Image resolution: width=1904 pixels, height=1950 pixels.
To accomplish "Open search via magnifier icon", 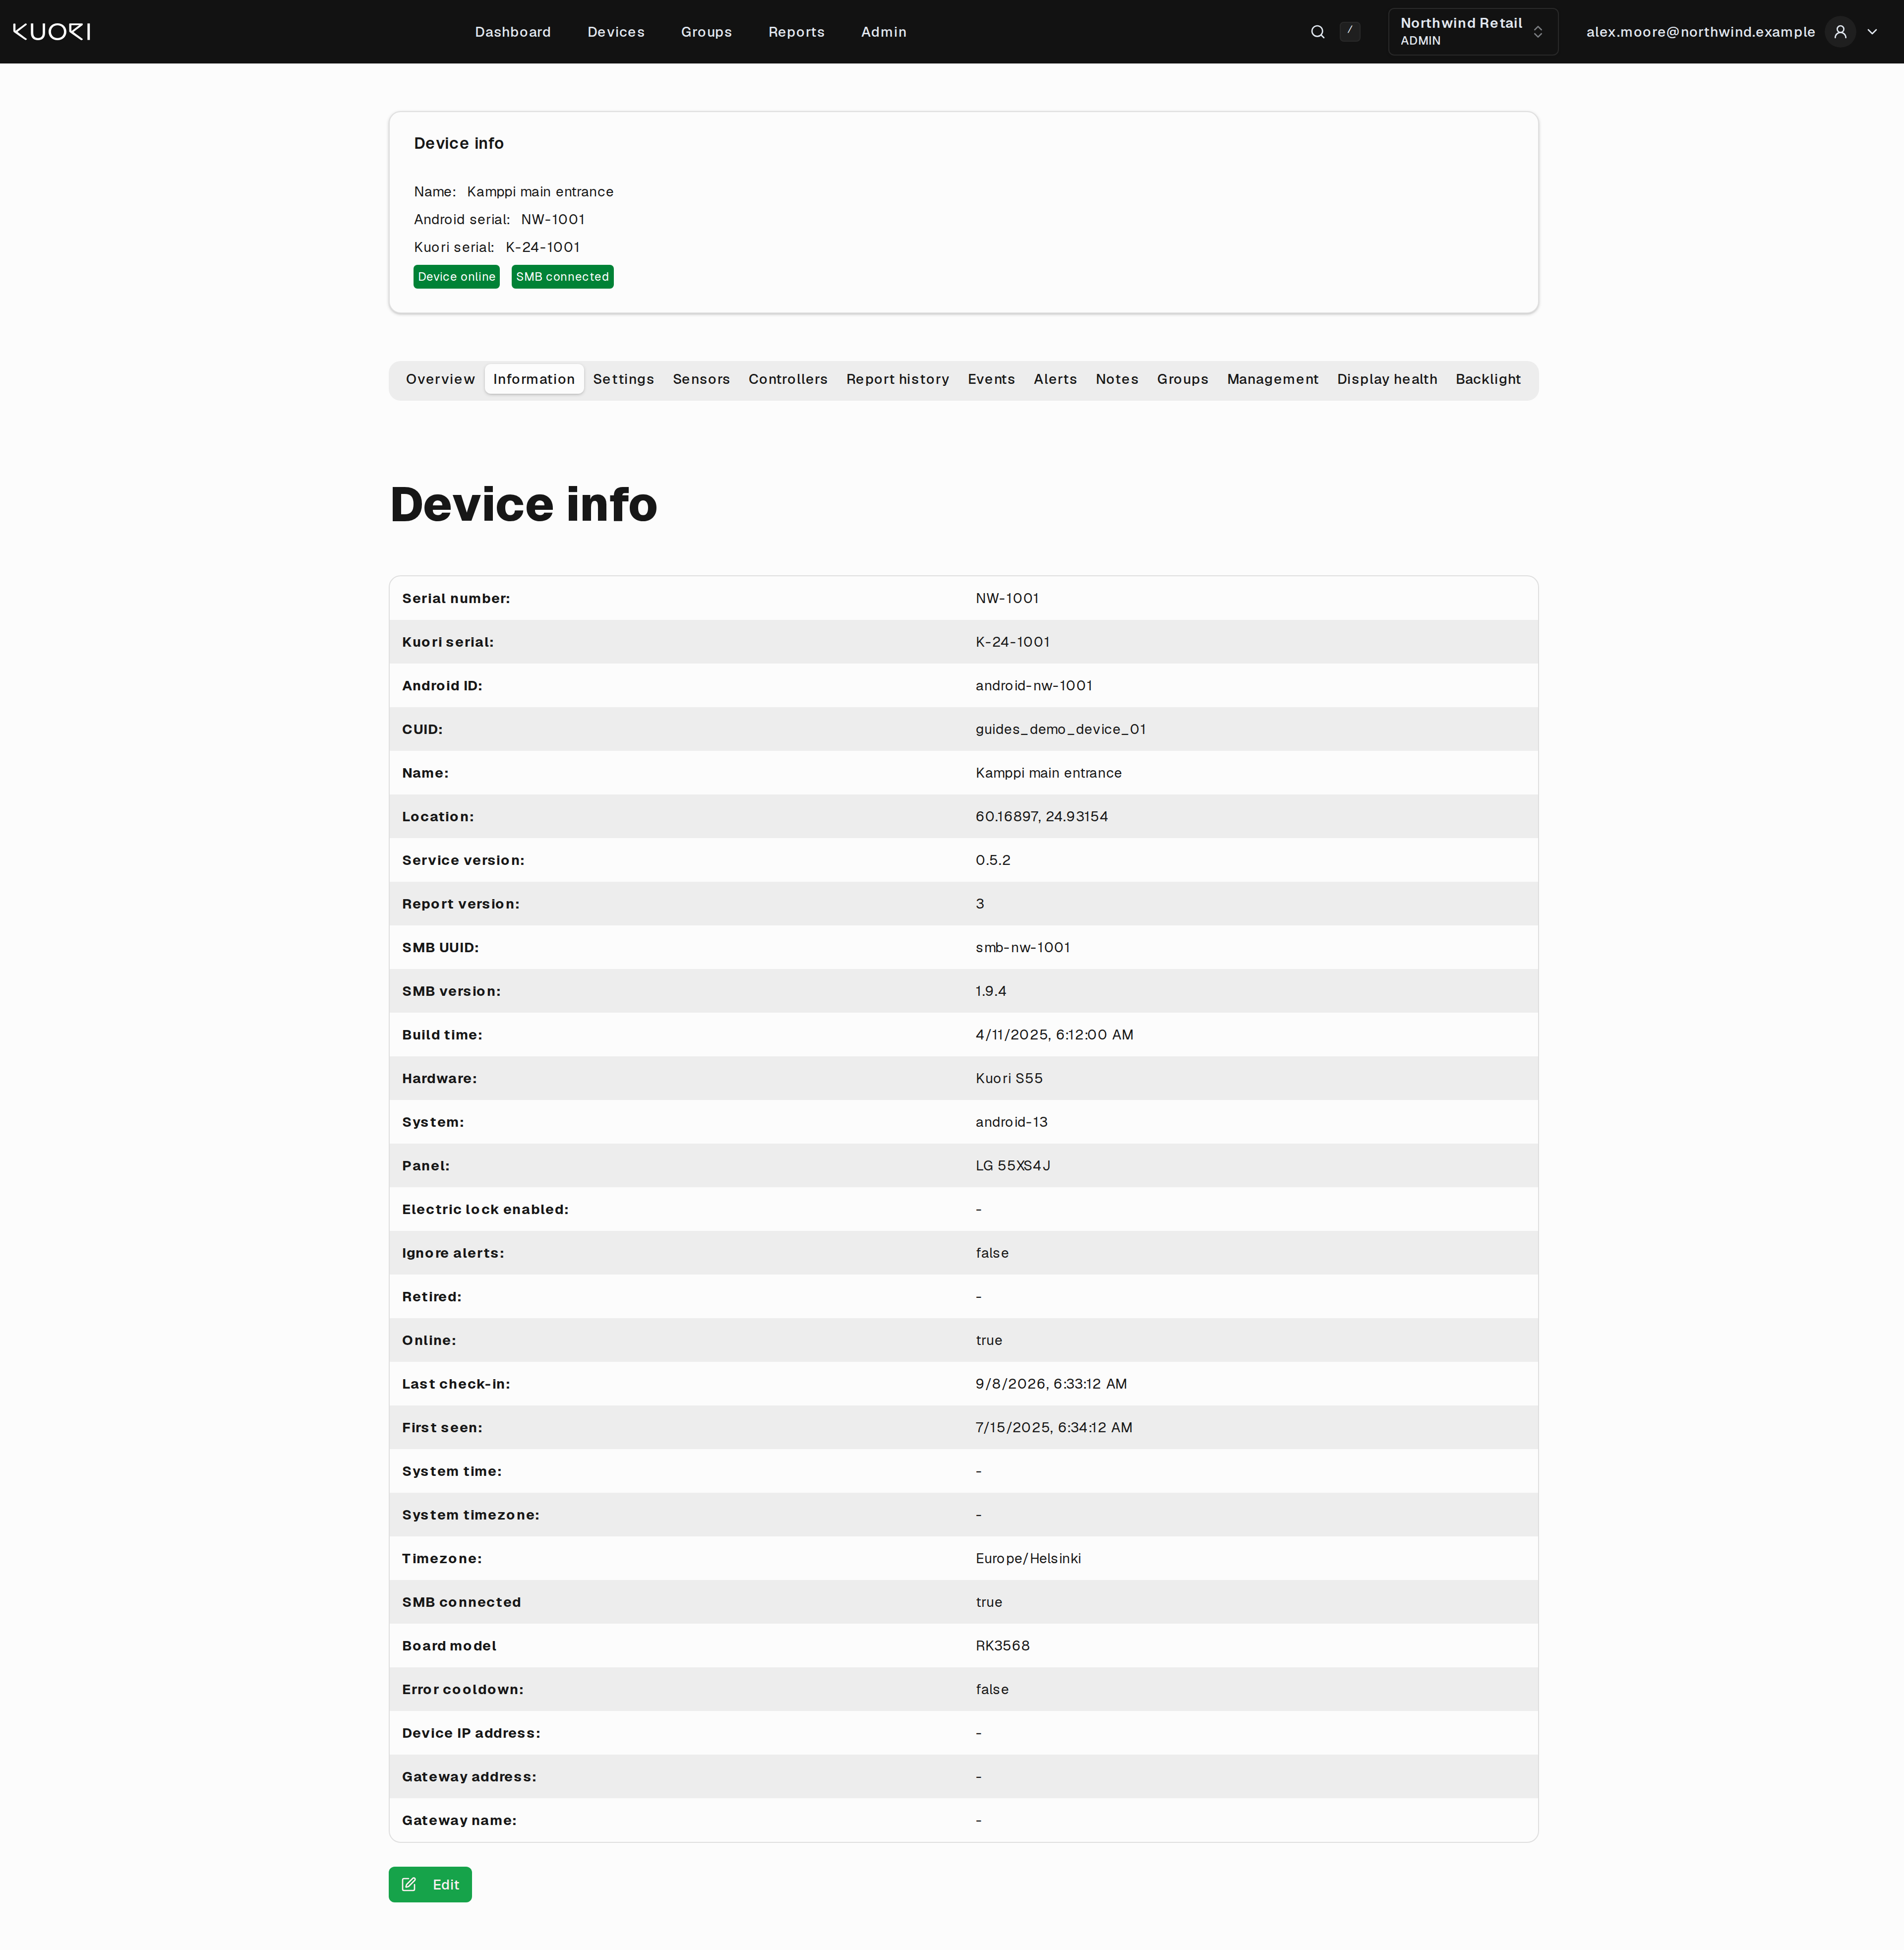I will coord(1317,32).
